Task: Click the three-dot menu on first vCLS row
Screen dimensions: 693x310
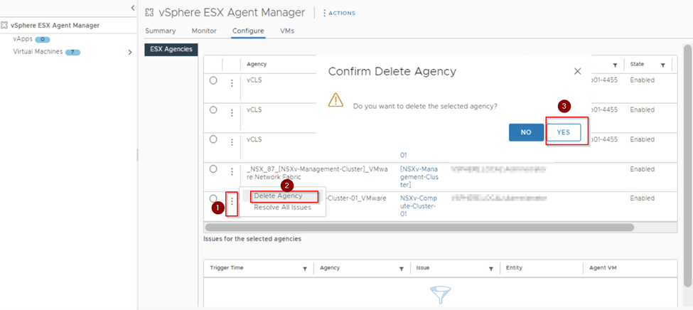Action: pos(232,83)
